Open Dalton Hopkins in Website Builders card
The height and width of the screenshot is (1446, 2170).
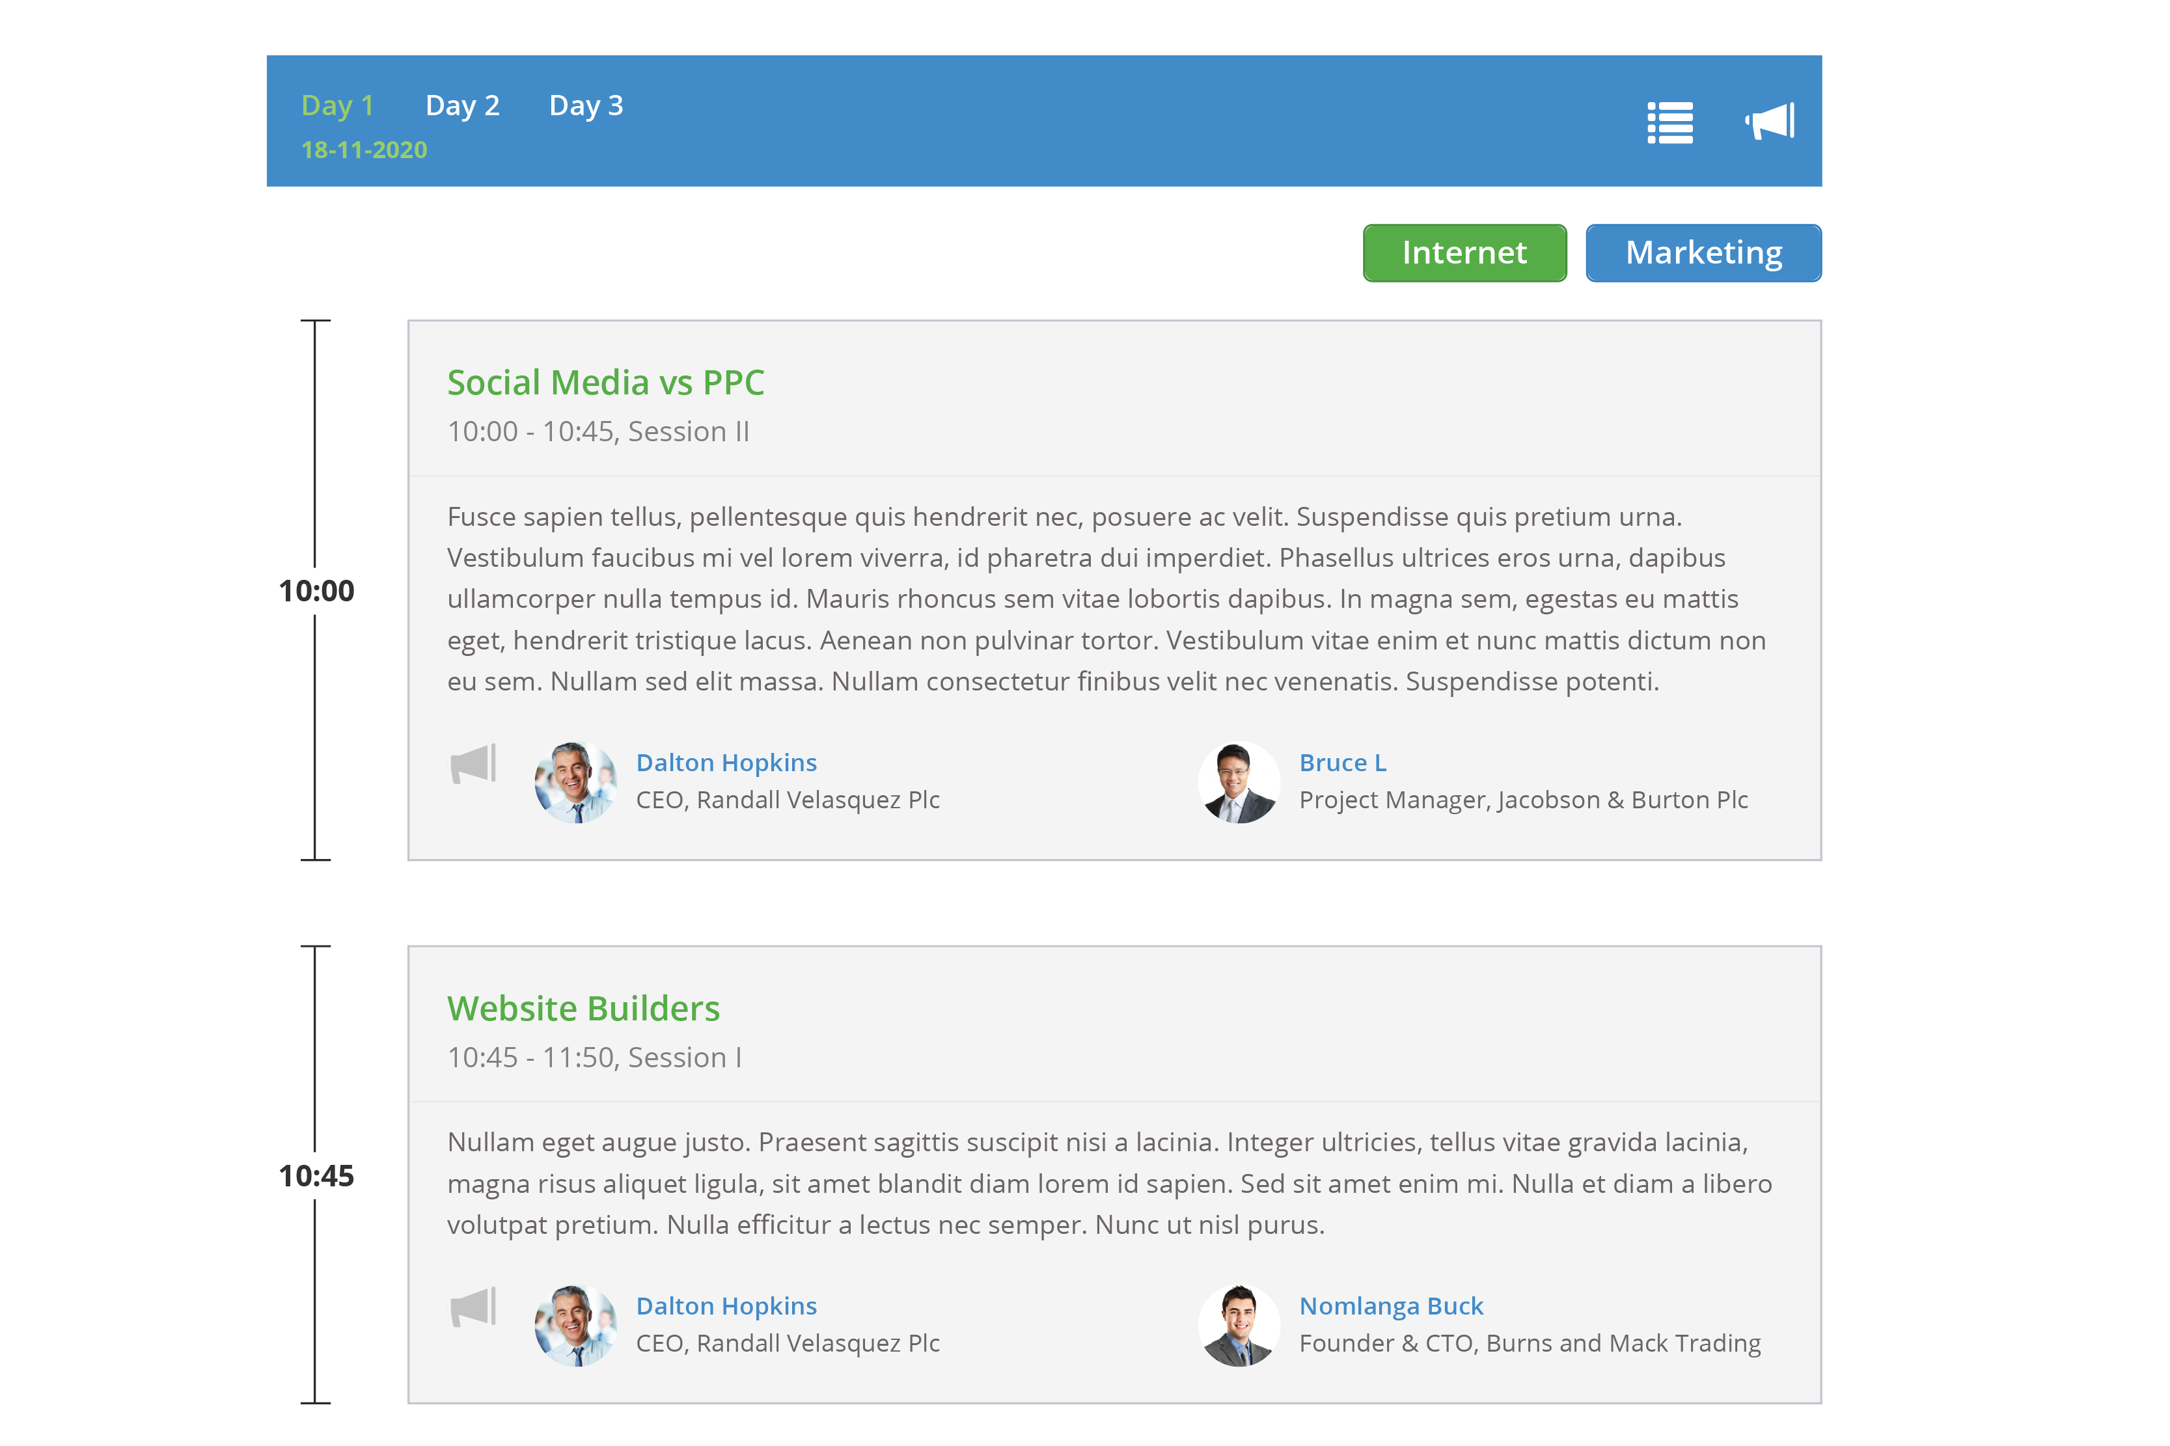pos(727,1306)
